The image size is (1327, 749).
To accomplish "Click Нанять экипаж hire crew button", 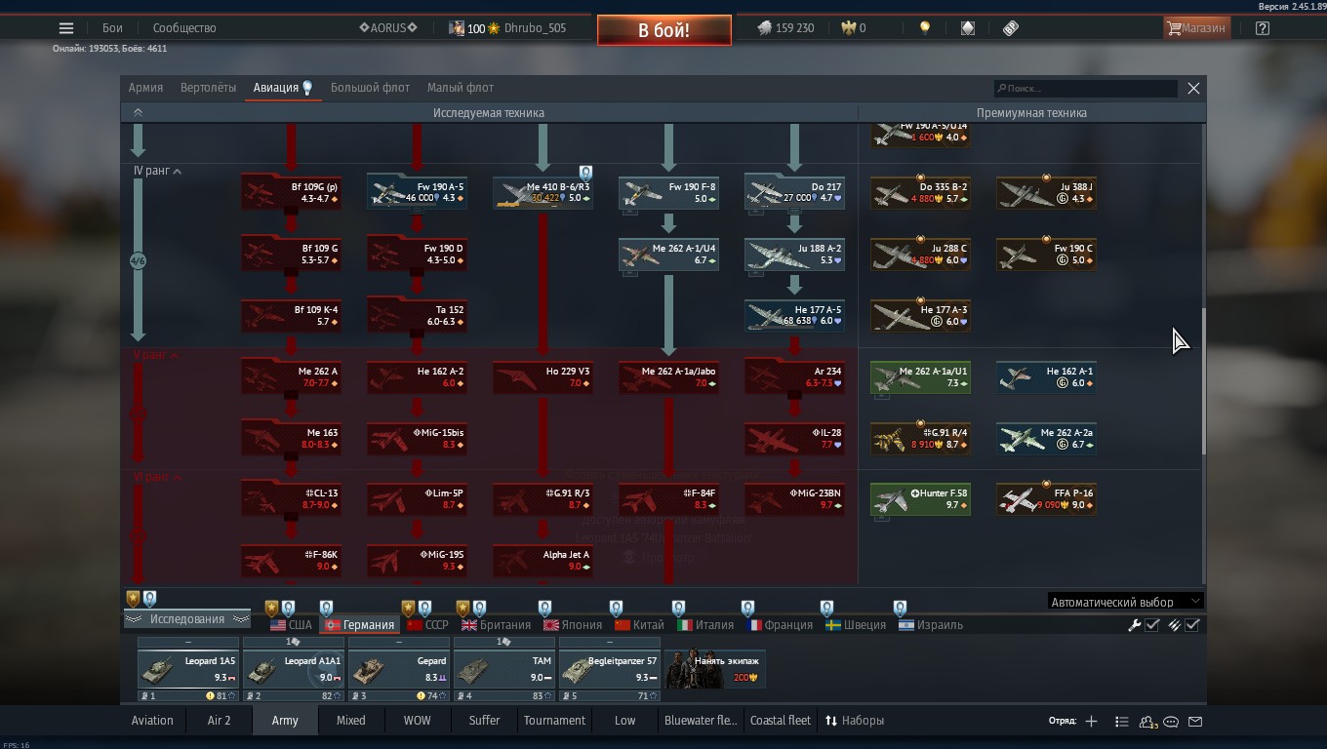I will point(715,668).
